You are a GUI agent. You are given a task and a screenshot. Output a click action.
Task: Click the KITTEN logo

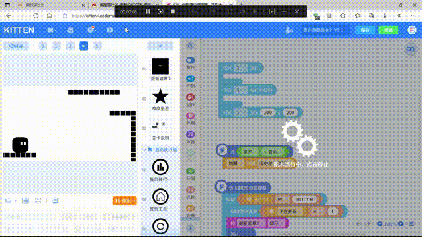click(x=19, y=30)
